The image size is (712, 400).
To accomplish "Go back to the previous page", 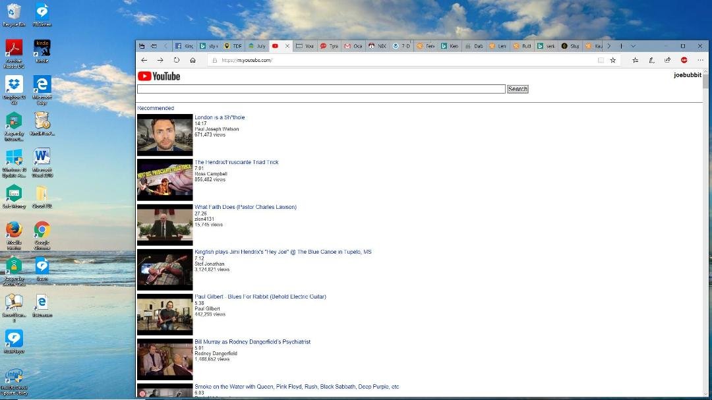I will 144,60.
